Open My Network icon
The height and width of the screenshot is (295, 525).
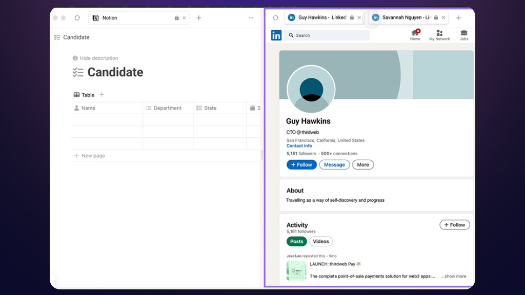pos(439,34)
